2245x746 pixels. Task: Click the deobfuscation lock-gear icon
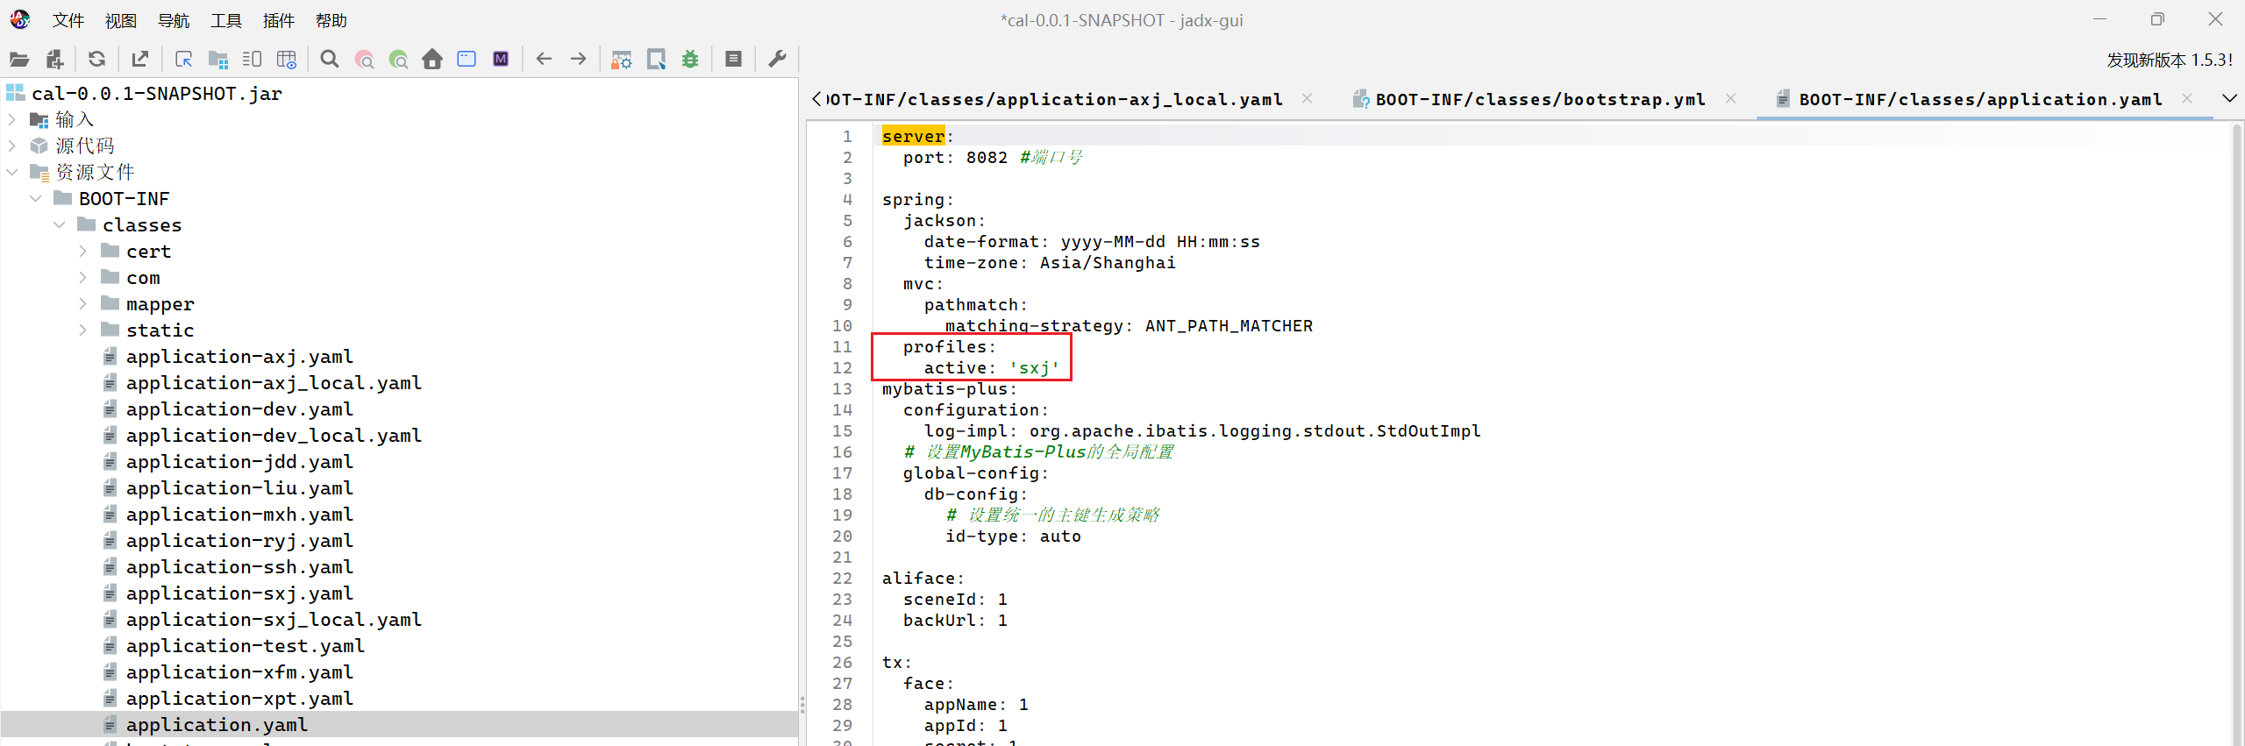[621, 60]
